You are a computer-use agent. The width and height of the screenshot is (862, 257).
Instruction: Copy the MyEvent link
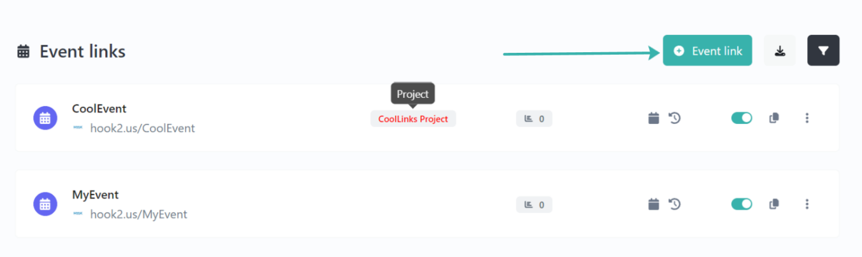pos(774,204)
